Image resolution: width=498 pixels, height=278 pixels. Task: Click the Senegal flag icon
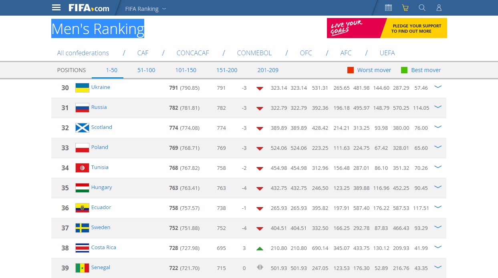click(82, 268)
